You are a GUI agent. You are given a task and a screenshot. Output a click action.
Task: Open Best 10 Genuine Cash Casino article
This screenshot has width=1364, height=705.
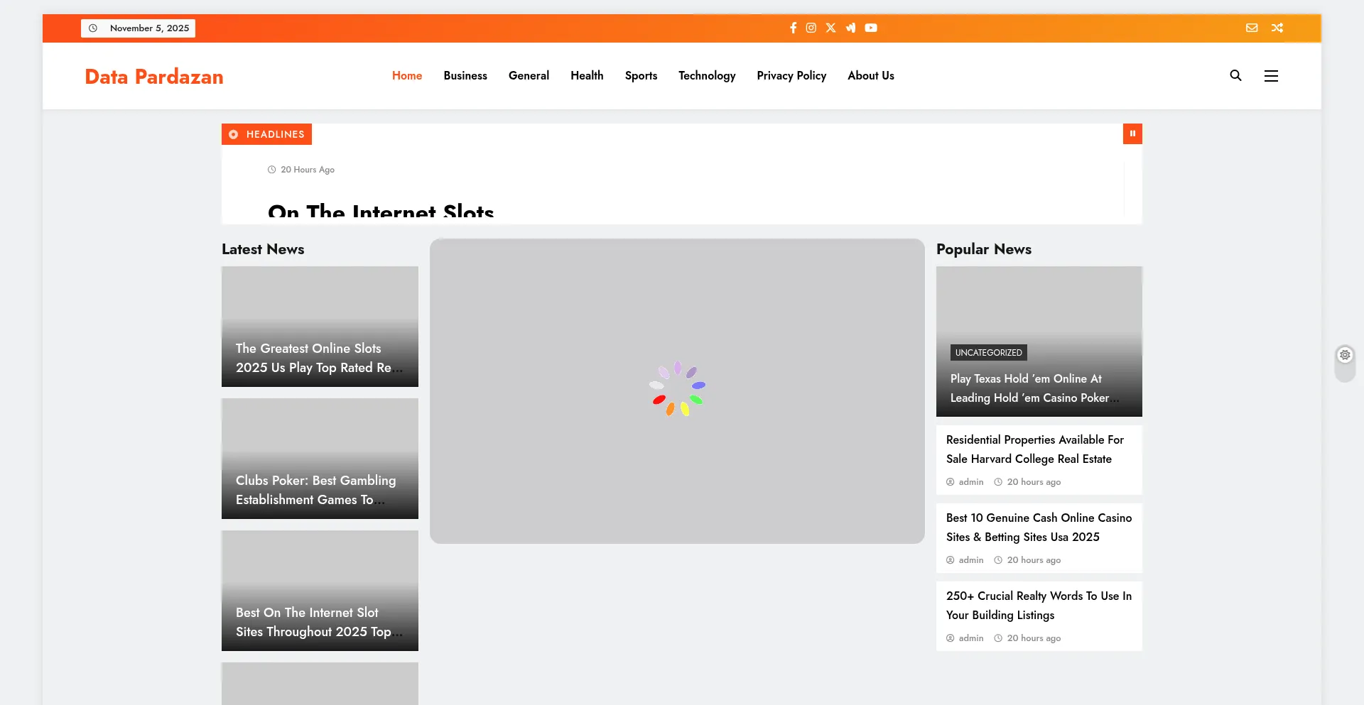[1038, 528]
